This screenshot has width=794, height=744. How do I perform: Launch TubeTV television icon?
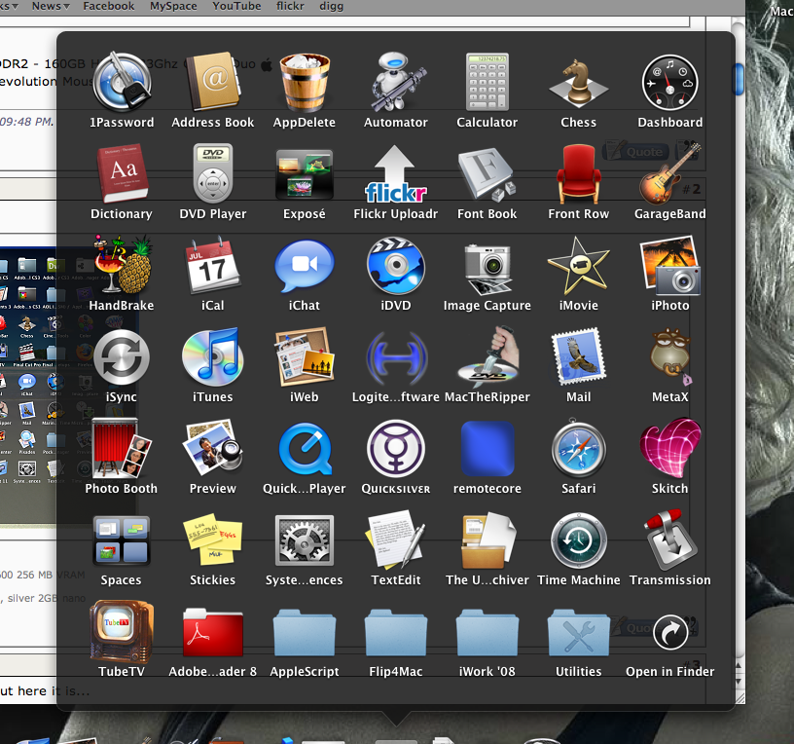(x=122, y=631)
